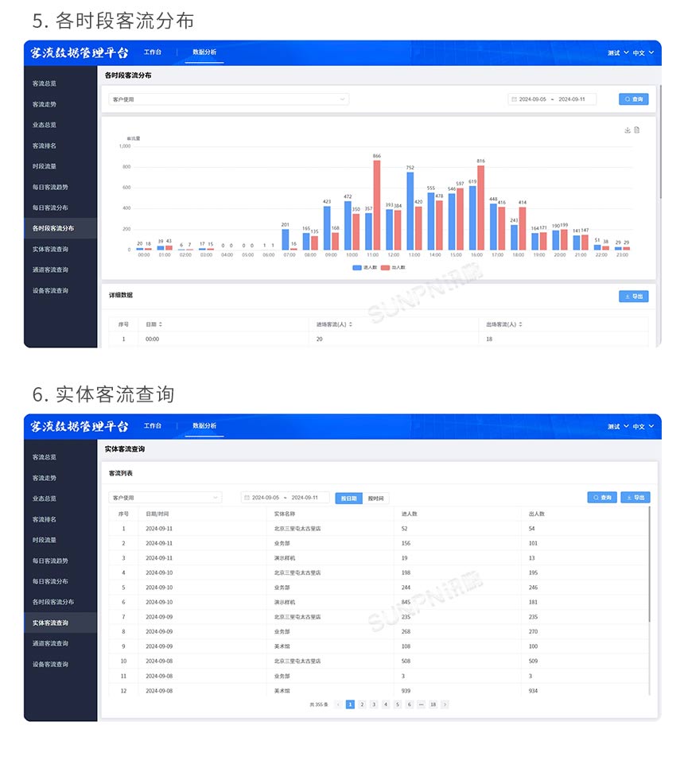This screenshot has height=772, width=684.
Task: Click the 导出 button in 客流列表
Action: [634, 497]
